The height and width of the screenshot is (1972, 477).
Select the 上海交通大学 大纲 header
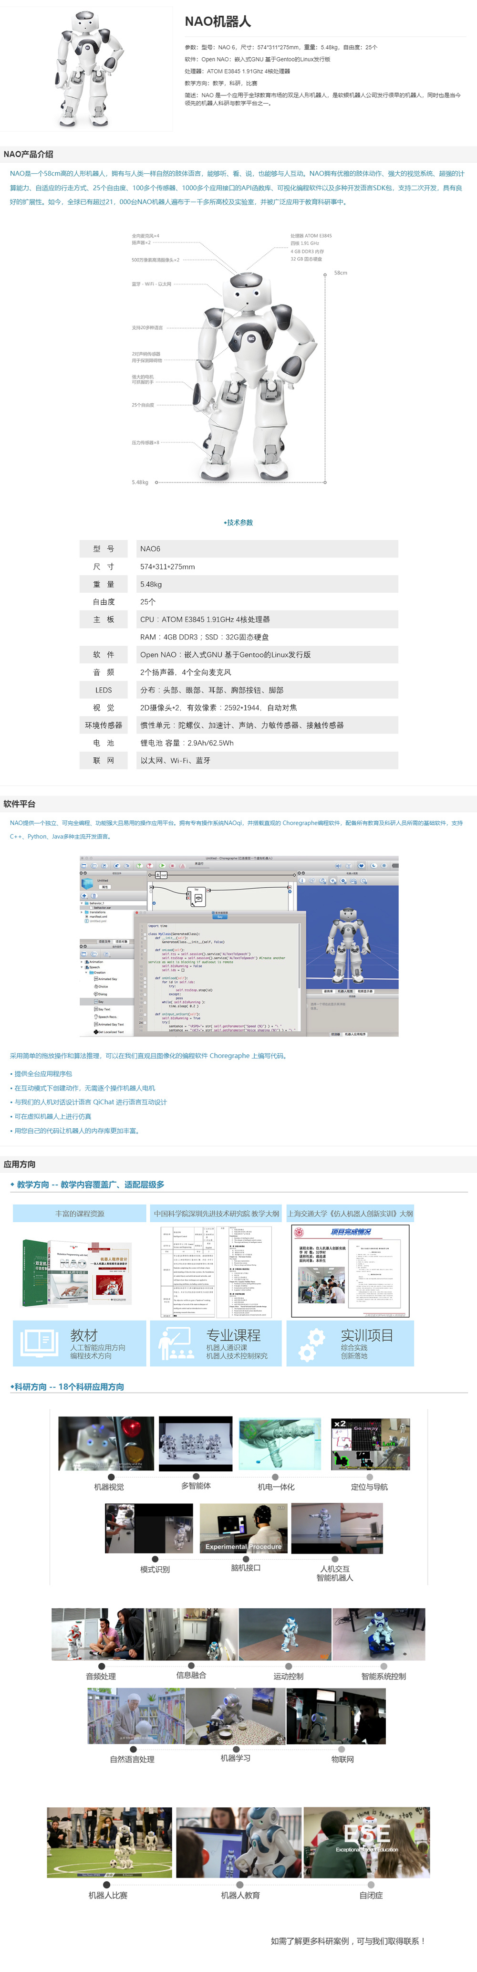coord(350,1213)
